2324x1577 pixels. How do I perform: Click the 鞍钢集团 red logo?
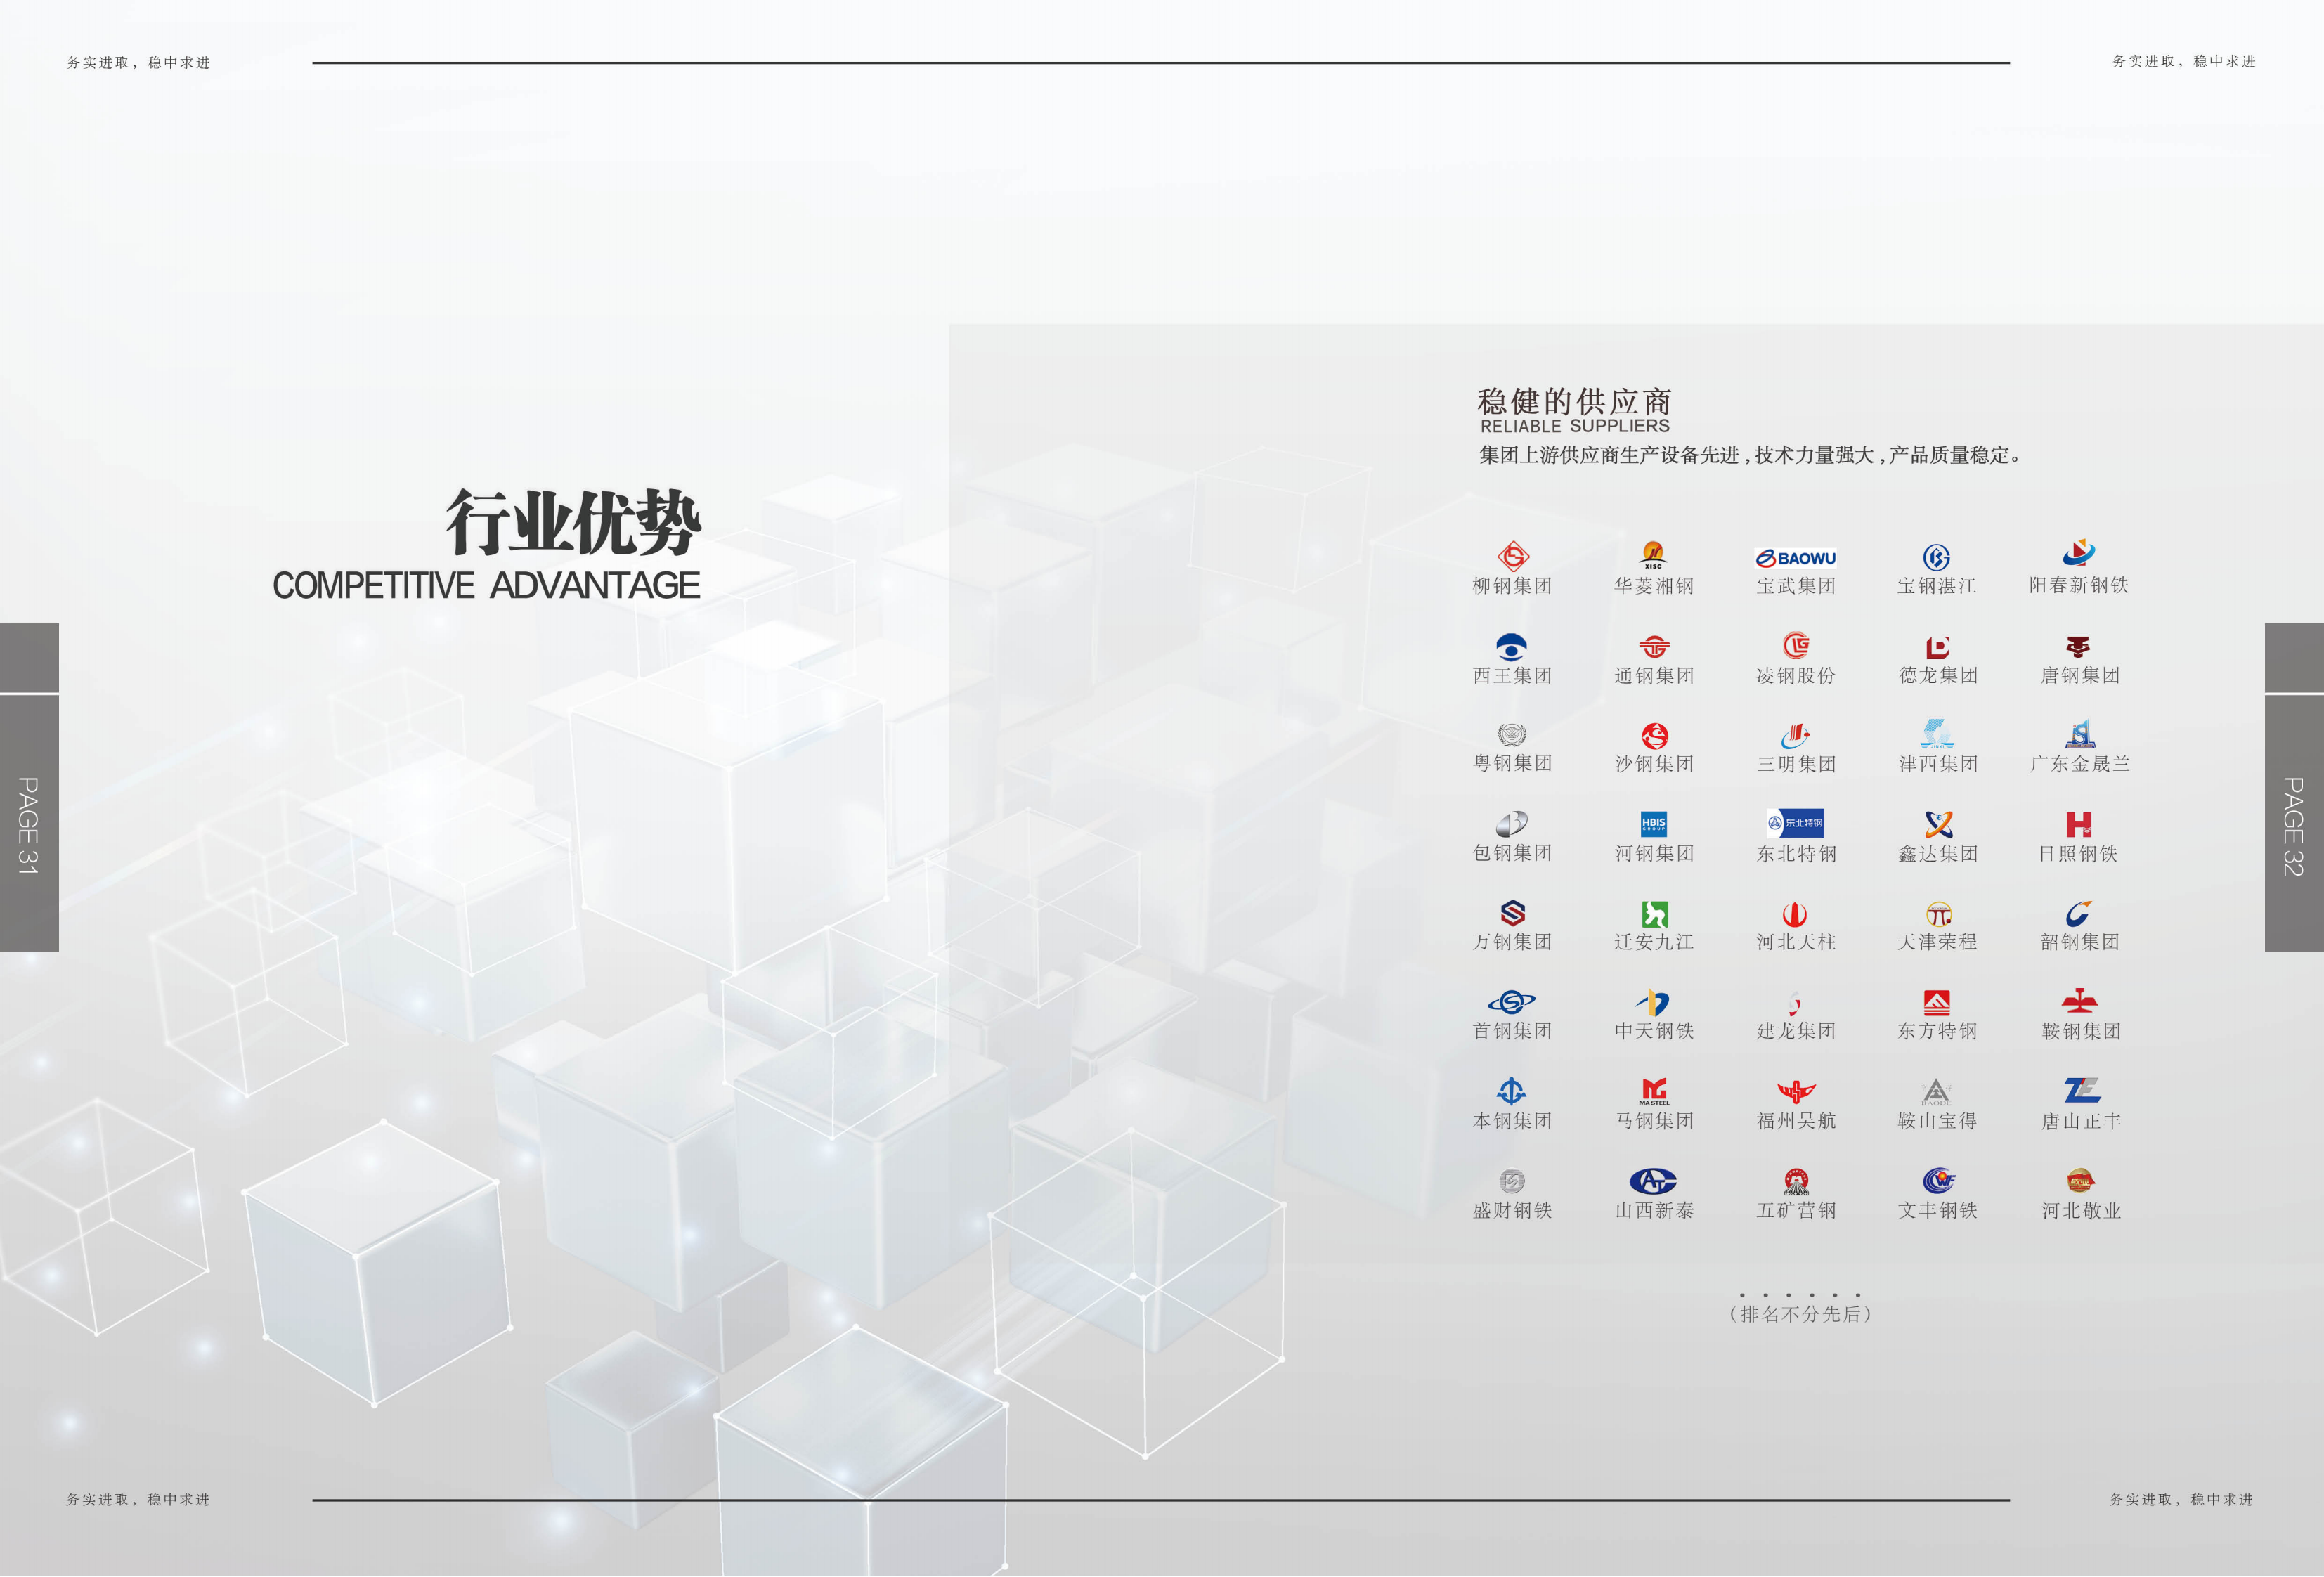point(2079,1001)
